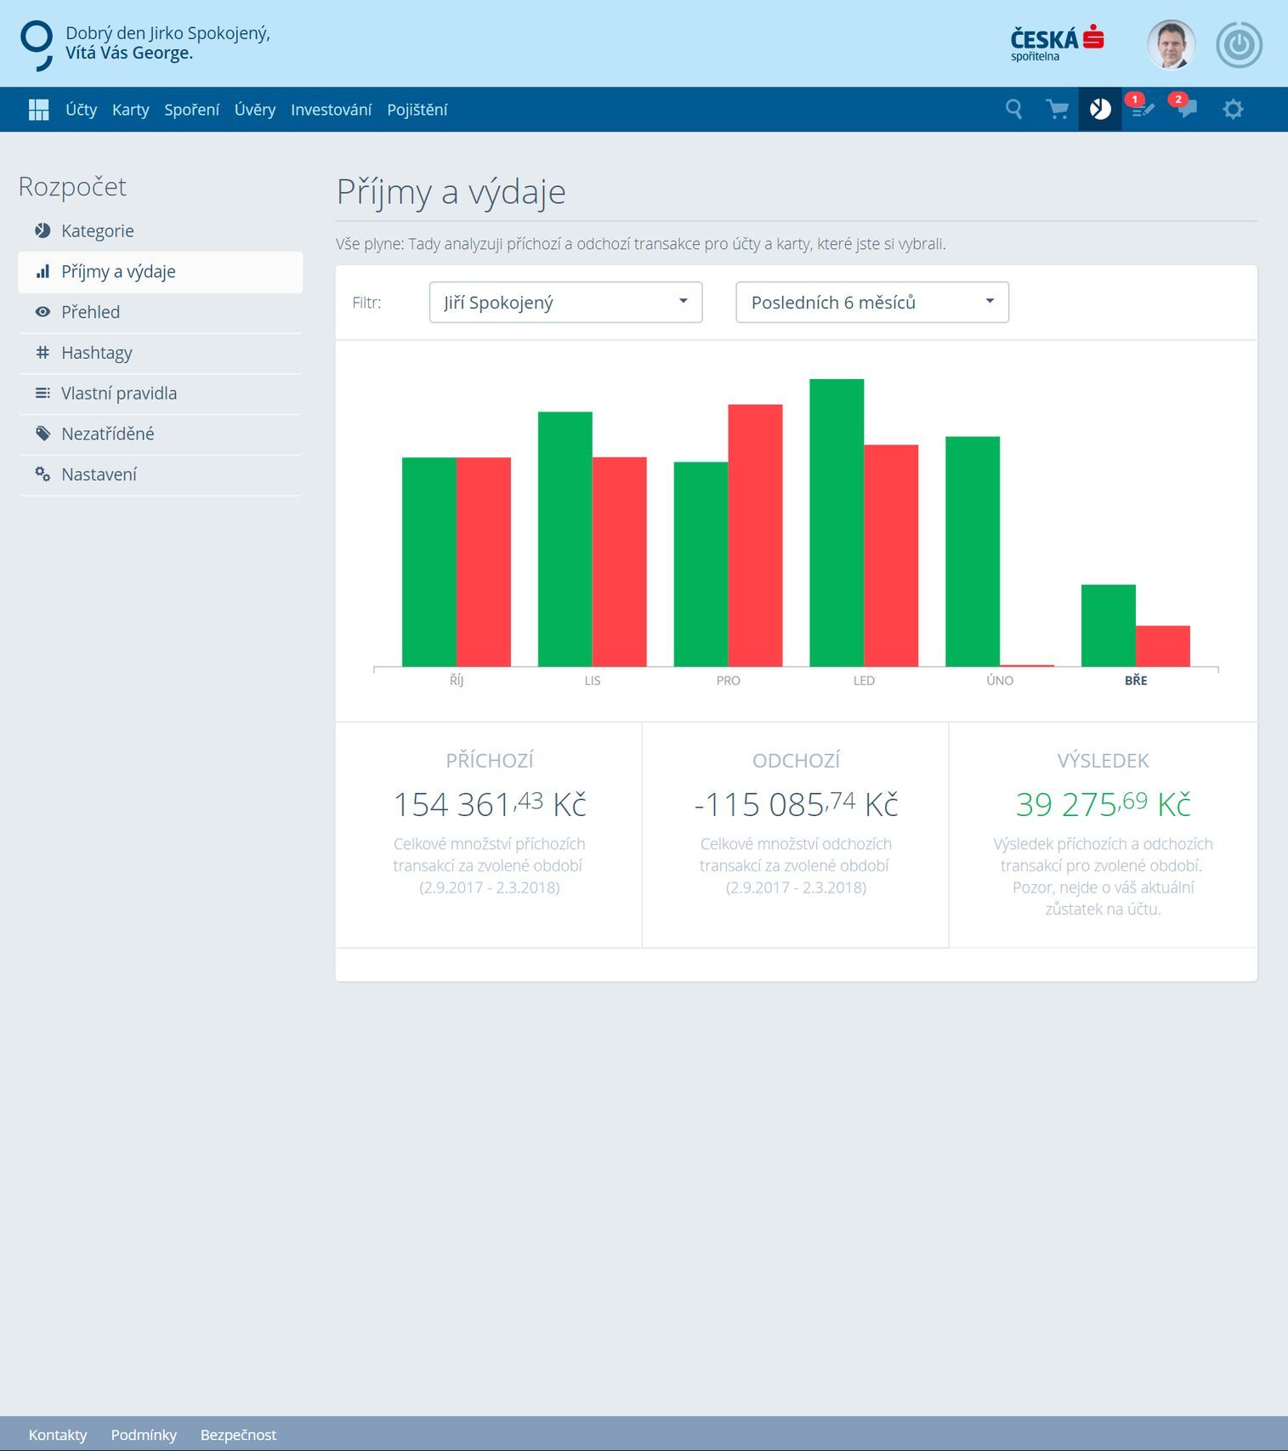The width and height of the screenshot is (1288, 1451).
Task: Select the ŘÍJ month label
Action: (x=457, y=680)
